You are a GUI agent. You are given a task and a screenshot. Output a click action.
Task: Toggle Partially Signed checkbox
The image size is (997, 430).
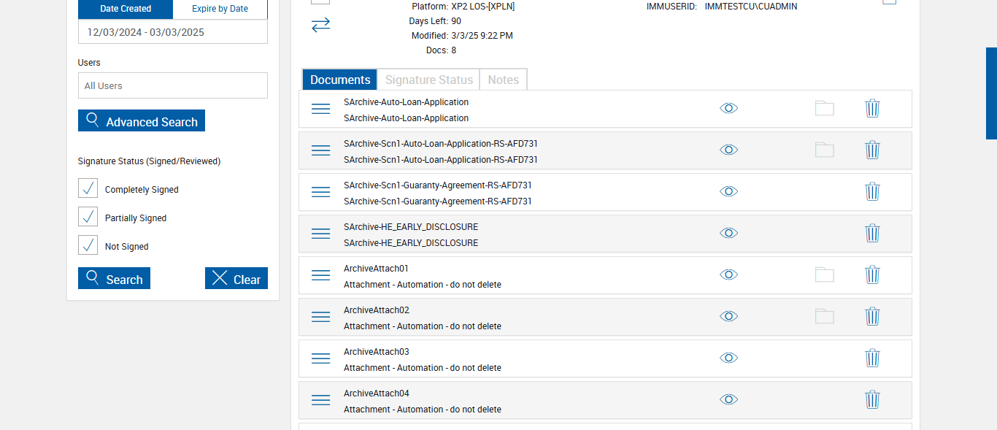[x=88, y=217]
